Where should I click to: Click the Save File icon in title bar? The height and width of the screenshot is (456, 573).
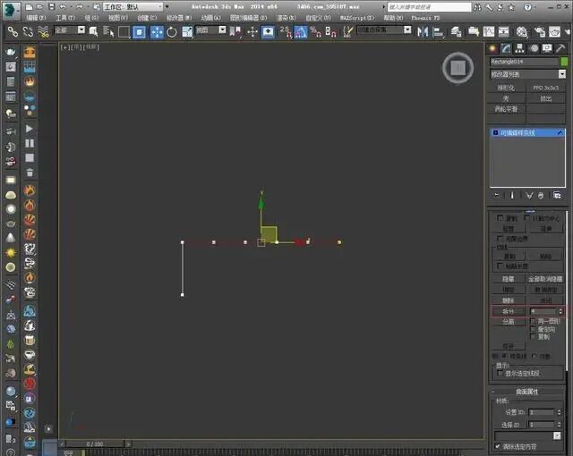[x=52, y=6]
